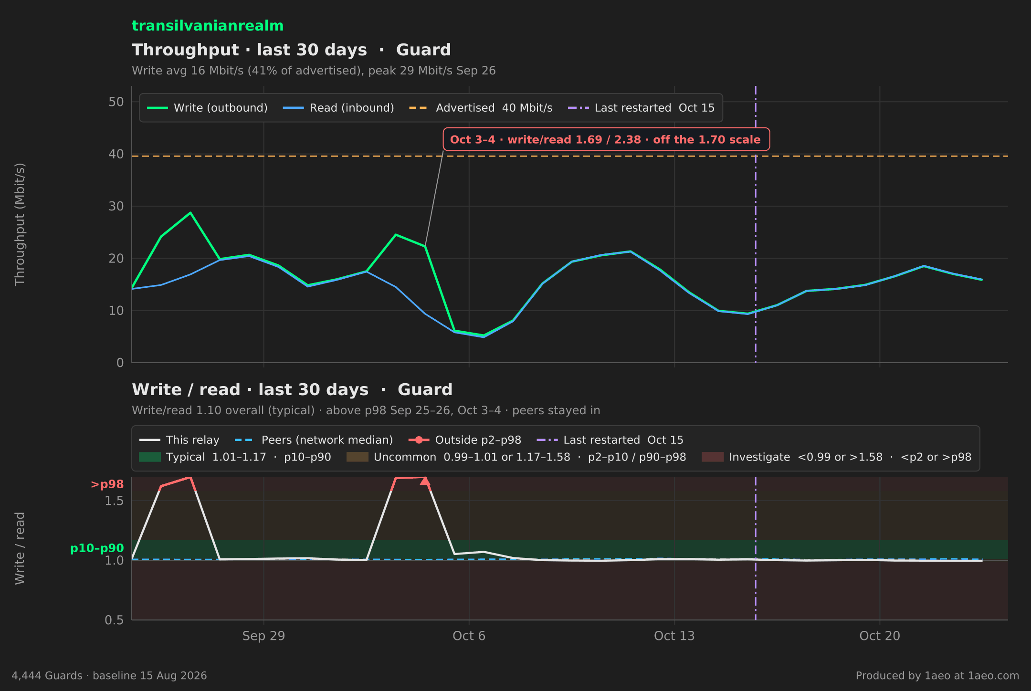
Task: Click the p10–p90 axis label
Action: pos(97,548)
